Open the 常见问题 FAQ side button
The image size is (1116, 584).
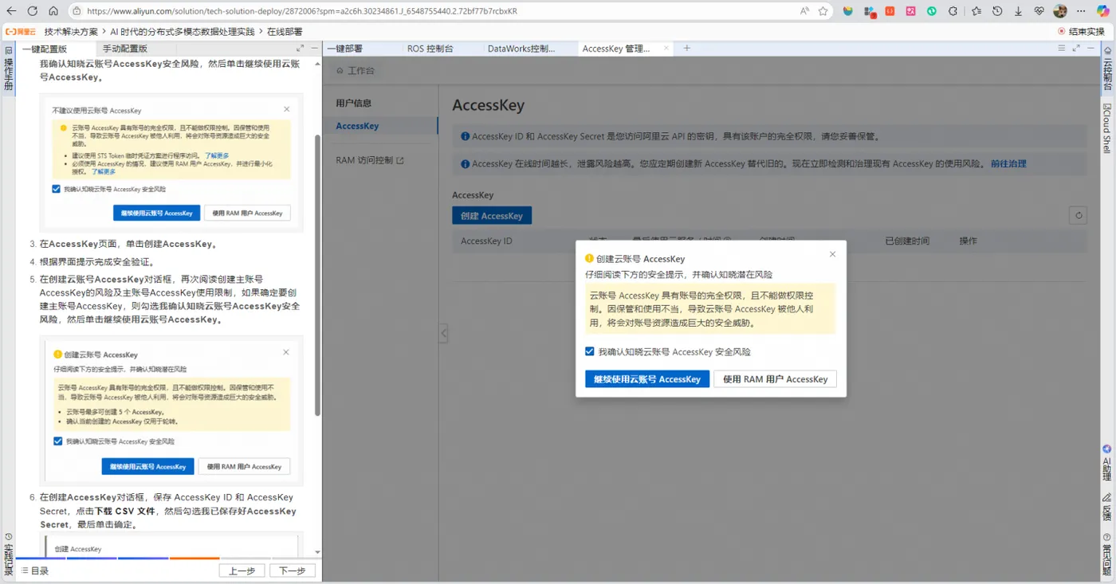[x=1107, y=554]
